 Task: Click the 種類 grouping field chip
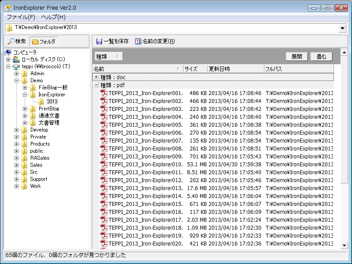pos(108,56)
